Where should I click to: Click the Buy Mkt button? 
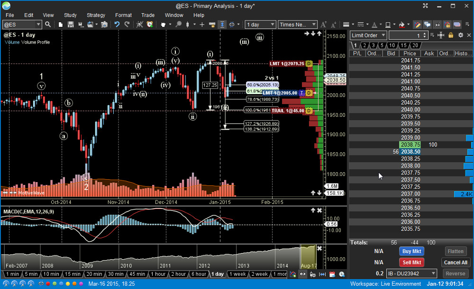pos(411,251)
